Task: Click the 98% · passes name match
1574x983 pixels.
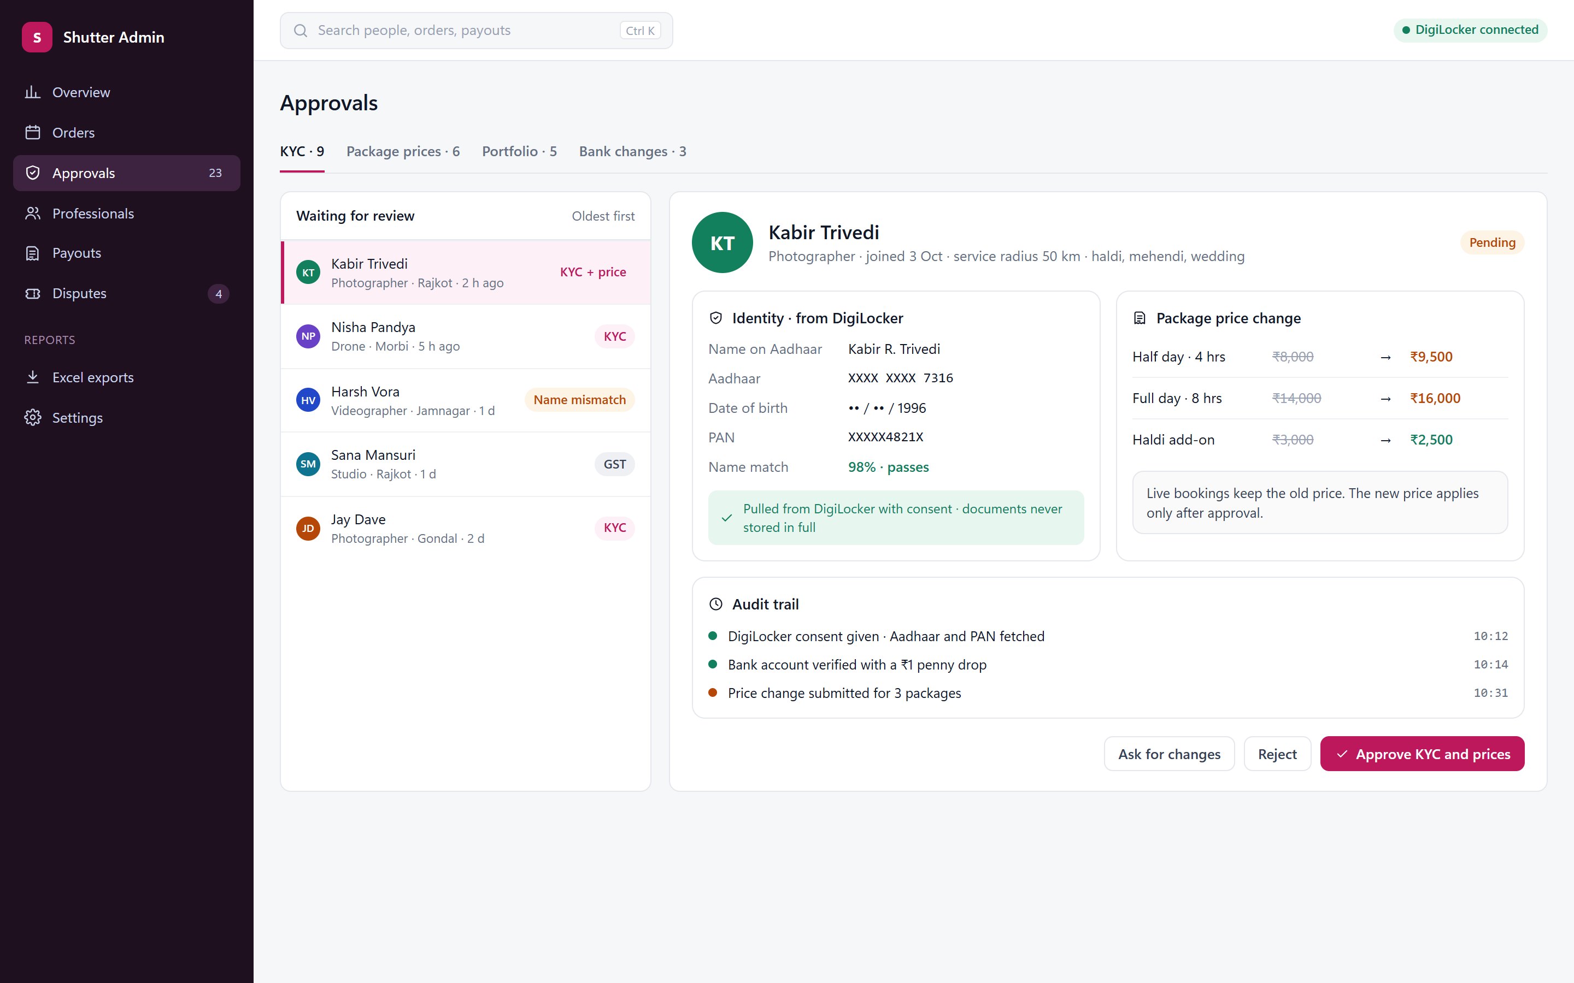Action: point(889,467)
